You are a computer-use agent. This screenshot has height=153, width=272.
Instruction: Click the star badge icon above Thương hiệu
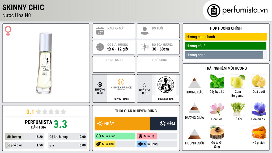click(x=100, y=84)
